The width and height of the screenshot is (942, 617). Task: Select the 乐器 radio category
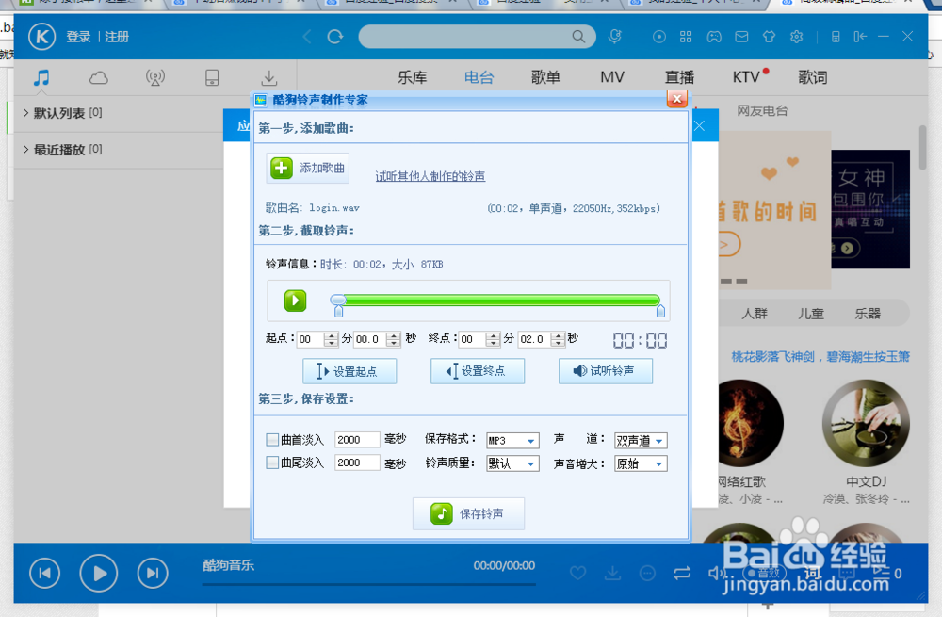(867, 313)
